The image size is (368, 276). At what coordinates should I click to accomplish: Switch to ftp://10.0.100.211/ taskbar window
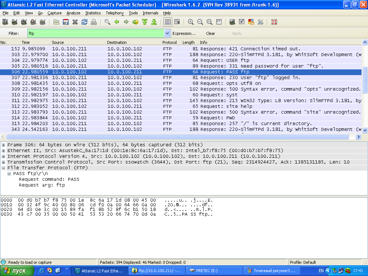click(x=157, y=271)
